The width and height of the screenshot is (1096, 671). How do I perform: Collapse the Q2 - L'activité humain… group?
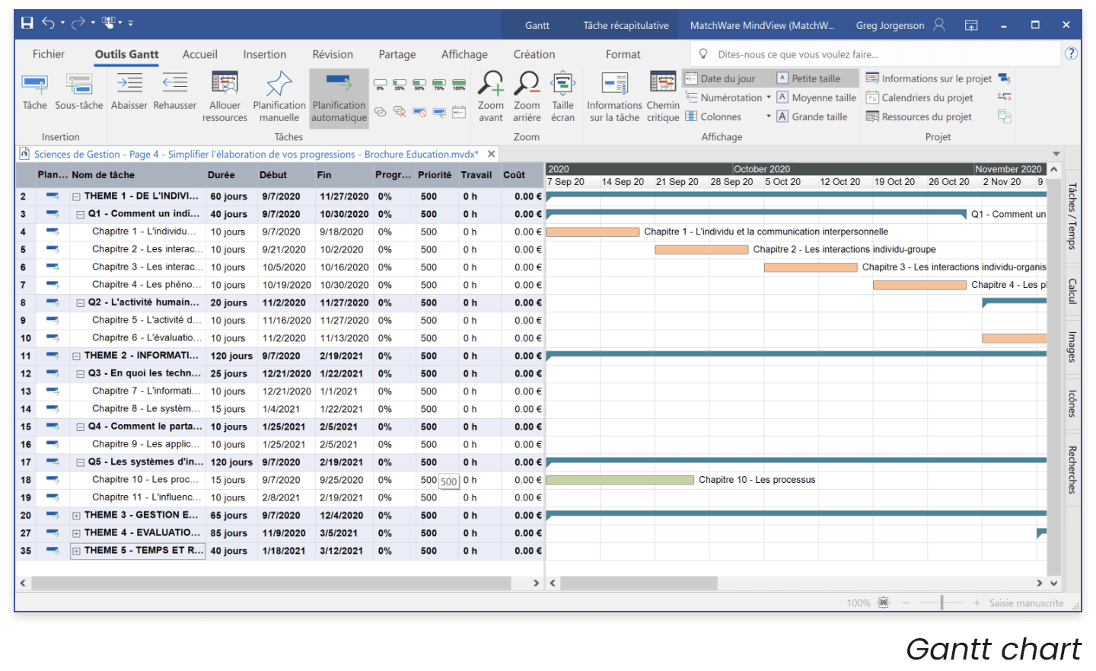pyautogui.click(x=81, y=303)
